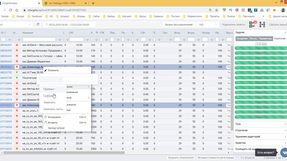Reload the page with browser refresh icon
This screenshot has width=287, height=161.
pyautogui.click(x=10, y=10)
